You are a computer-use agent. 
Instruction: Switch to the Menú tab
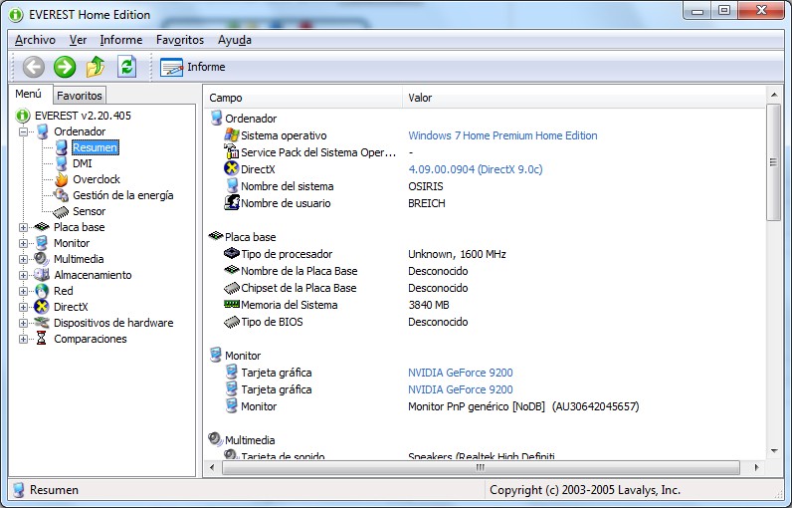[29, 94]
